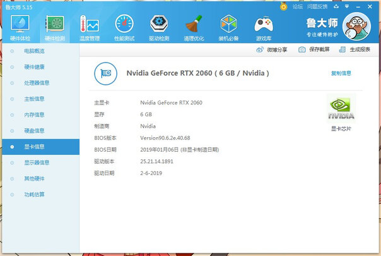Open 装机必备 essential software cube icon
The height and width of the screenshot is (256, 381).
[x=228, y=25]
